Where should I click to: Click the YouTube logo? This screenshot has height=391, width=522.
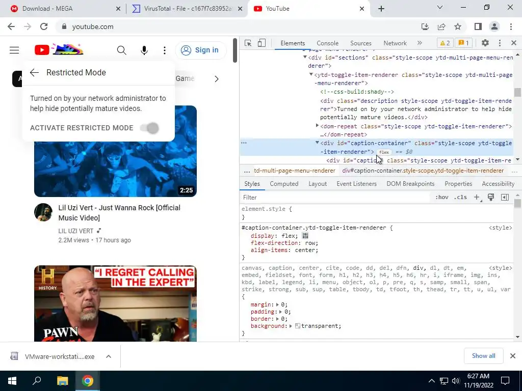point(59,50)
